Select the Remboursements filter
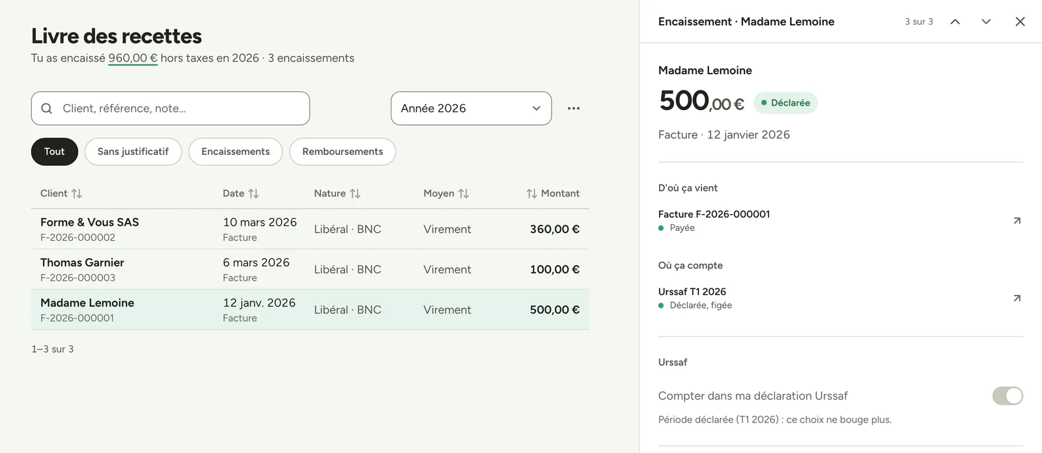 tap(343, 152)
